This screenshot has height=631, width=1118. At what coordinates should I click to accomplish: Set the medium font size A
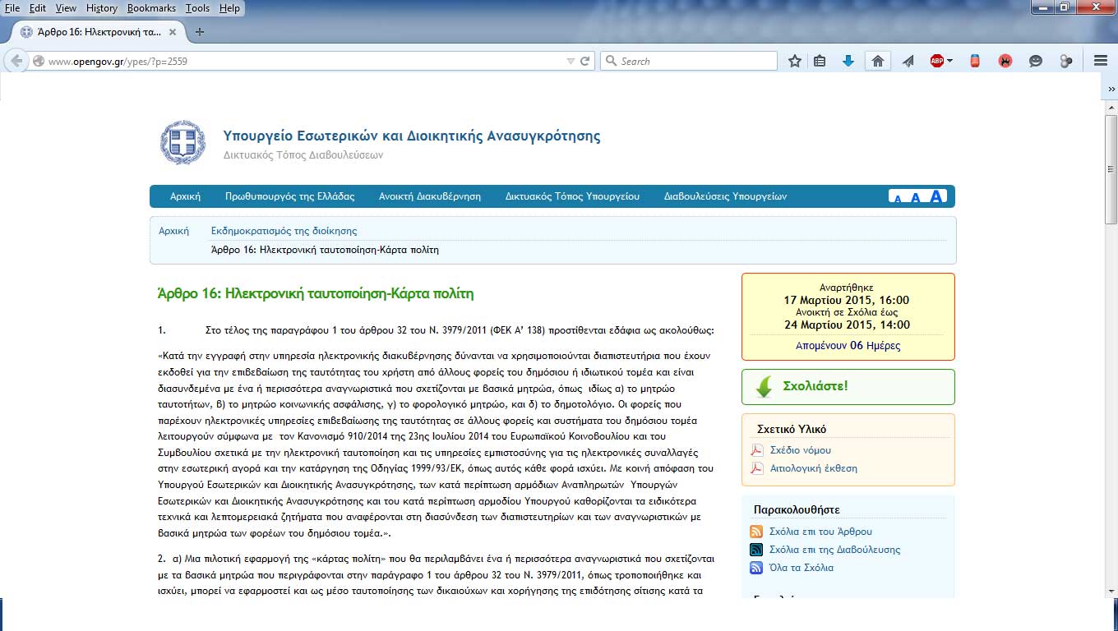click(x=916, y=197)
